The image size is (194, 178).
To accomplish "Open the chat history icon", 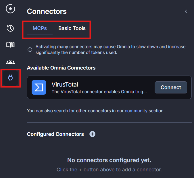I will pos(10,28).
